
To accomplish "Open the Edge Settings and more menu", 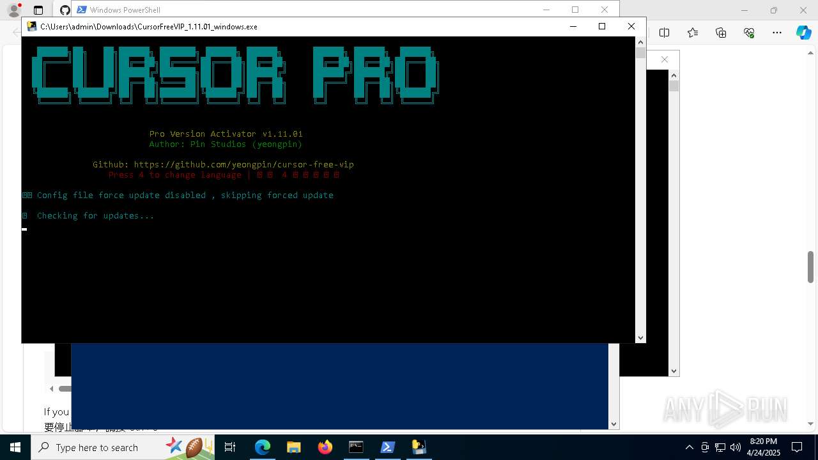I will [x=777, y=33].
